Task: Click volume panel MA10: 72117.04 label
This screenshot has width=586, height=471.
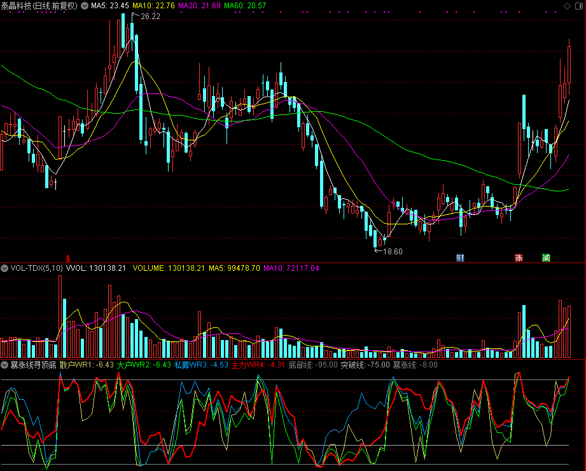Action: click(x=291, y=268)
